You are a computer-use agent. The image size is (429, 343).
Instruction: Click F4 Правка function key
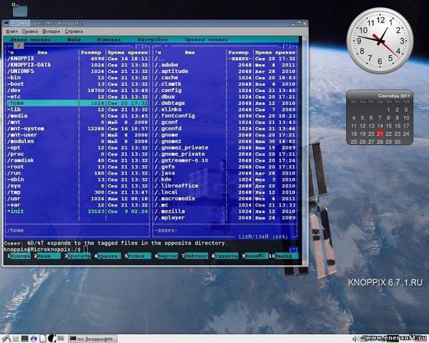click(109, 256)
